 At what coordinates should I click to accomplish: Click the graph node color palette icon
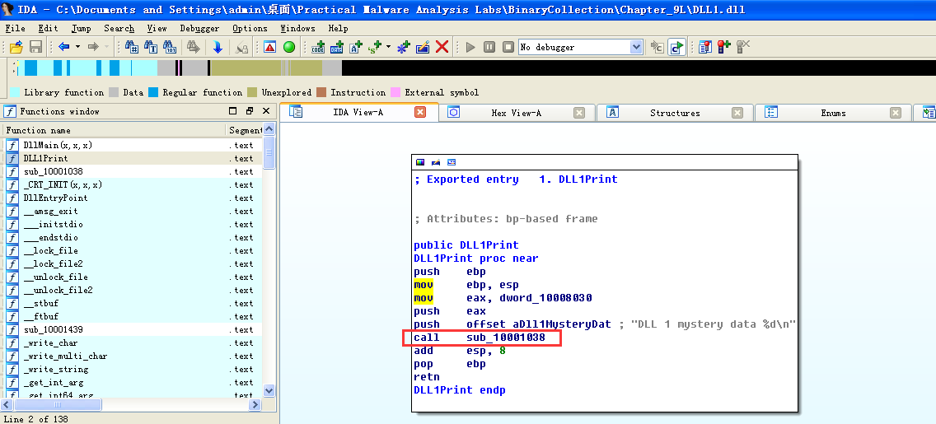[x=421, y=162]
